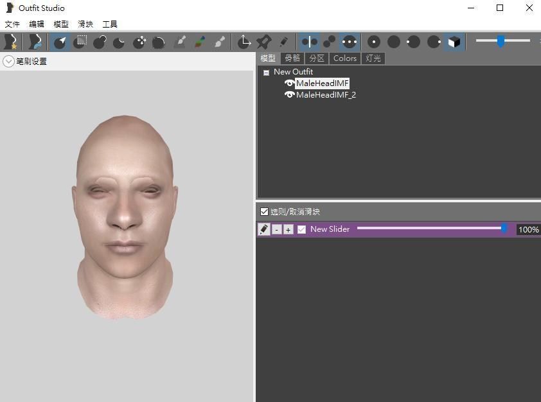Uncheck the New Slider checkbox
Image resolution: width=541 pixels, height=402 pixels.
coord(300,229)
